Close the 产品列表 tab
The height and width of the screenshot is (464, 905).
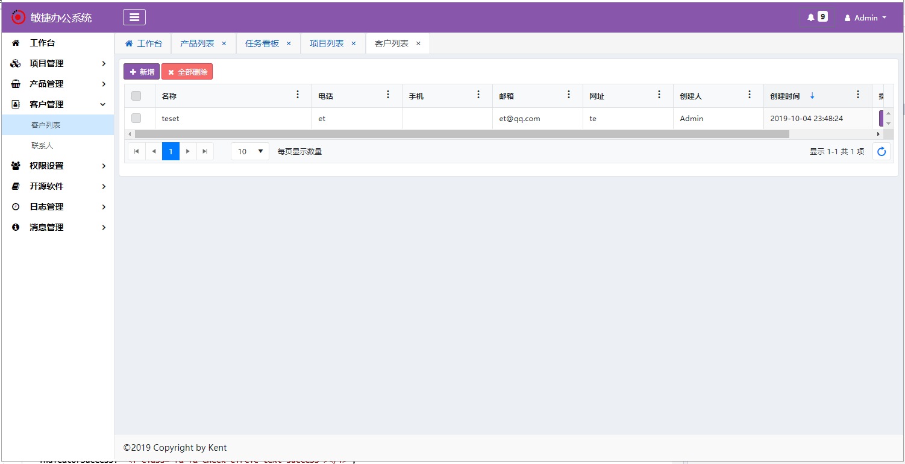pyautogui.click(x=224, y=43)
